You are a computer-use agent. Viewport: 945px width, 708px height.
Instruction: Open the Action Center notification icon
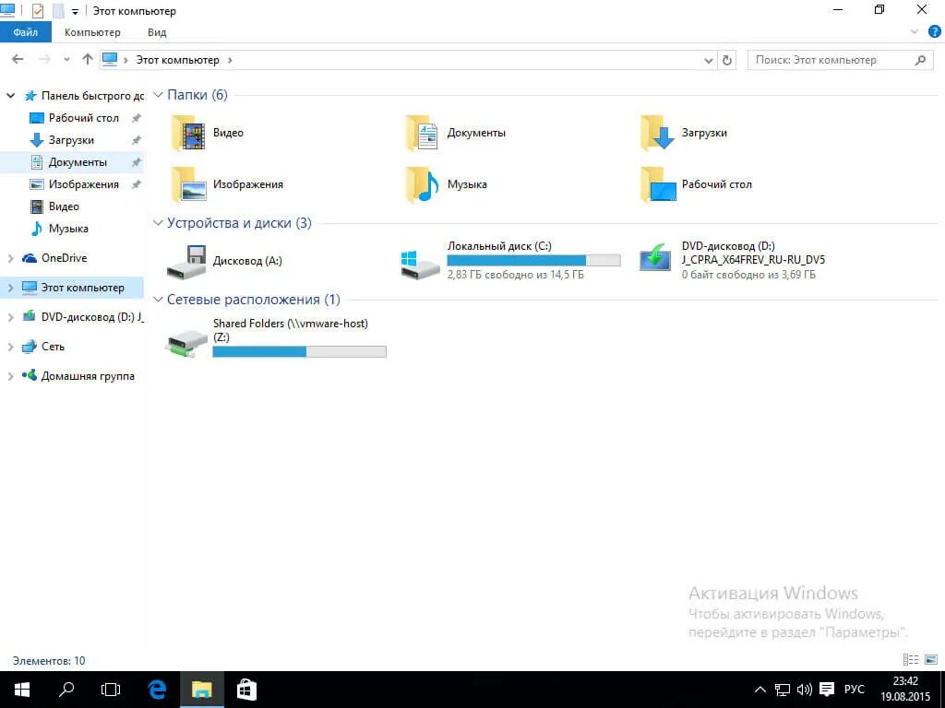point(827,690)
